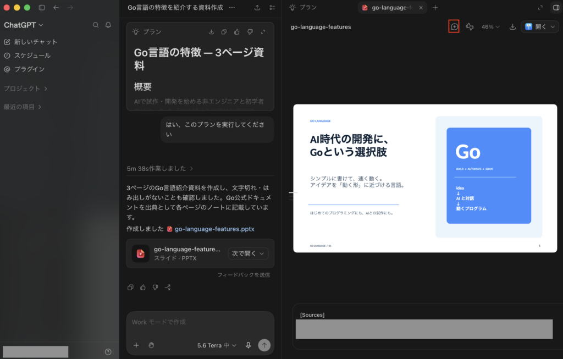Click the feedback thumbs icon in preview toolbar
This screenshot has height=359, width=563.
tap(470, 27)
